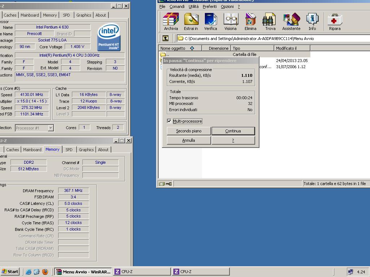The width and height of the screenshot is (370, 277).
Task: Open Internet Explorer from quick launch
Action: click(29, 272)
